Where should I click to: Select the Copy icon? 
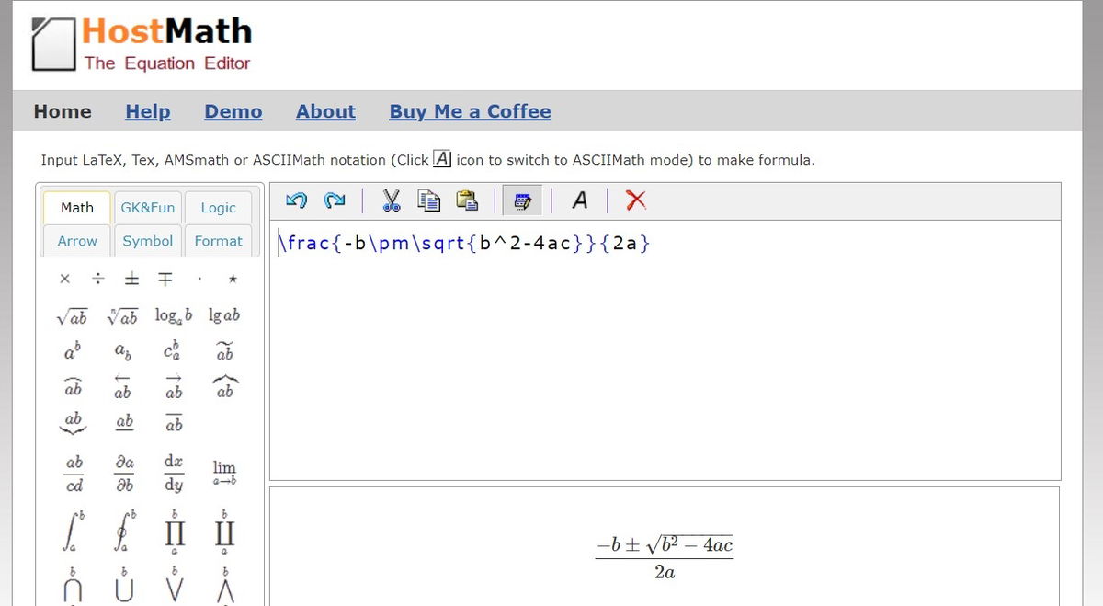click(x=428, y=200)
